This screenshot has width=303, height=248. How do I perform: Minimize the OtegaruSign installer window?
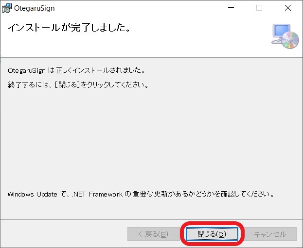tap(237, 8)
